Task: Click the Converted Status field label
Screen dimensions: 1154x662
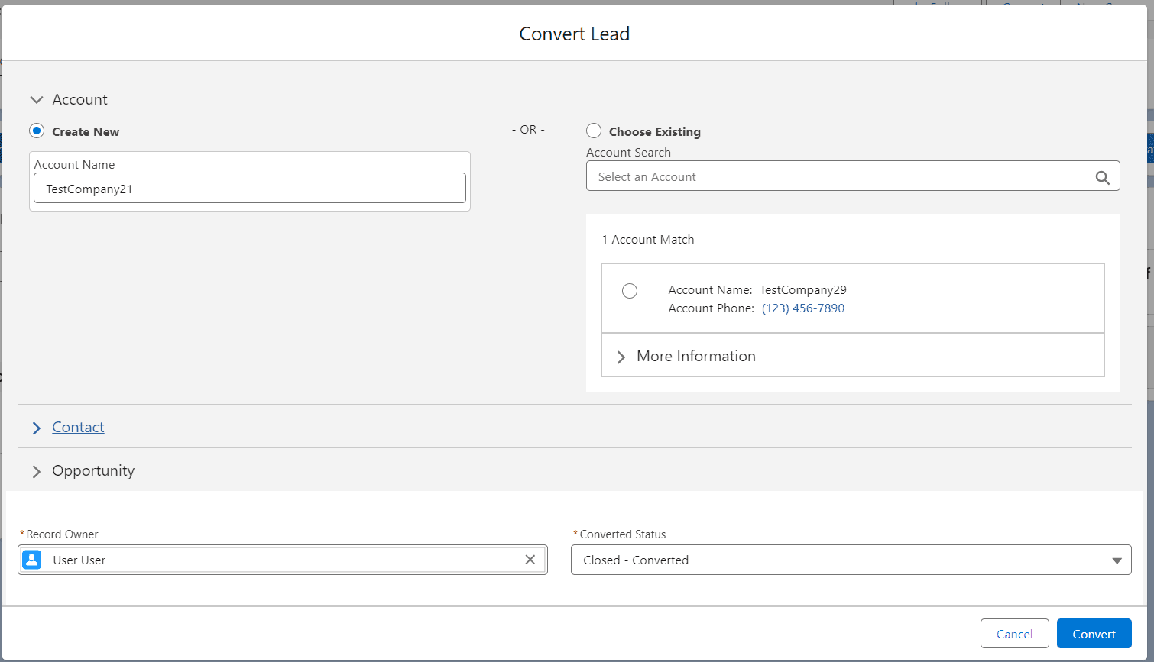Action: [622, 534]
